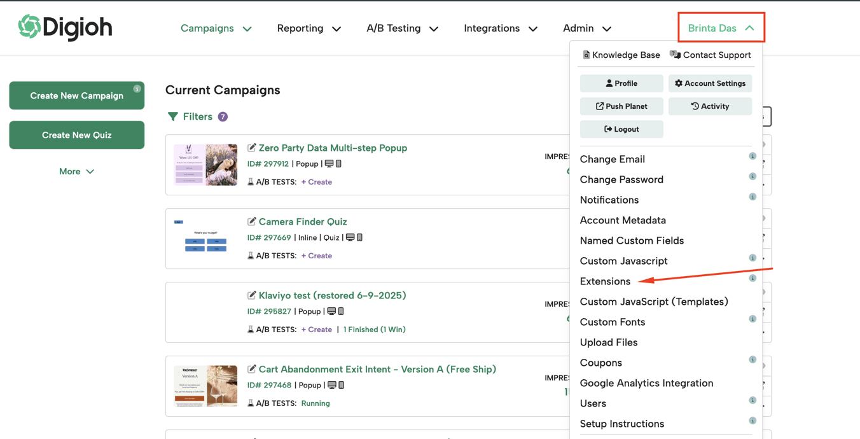Click the Push Planet button
This screenshot has height=439, width=860.
click(621, 106)
